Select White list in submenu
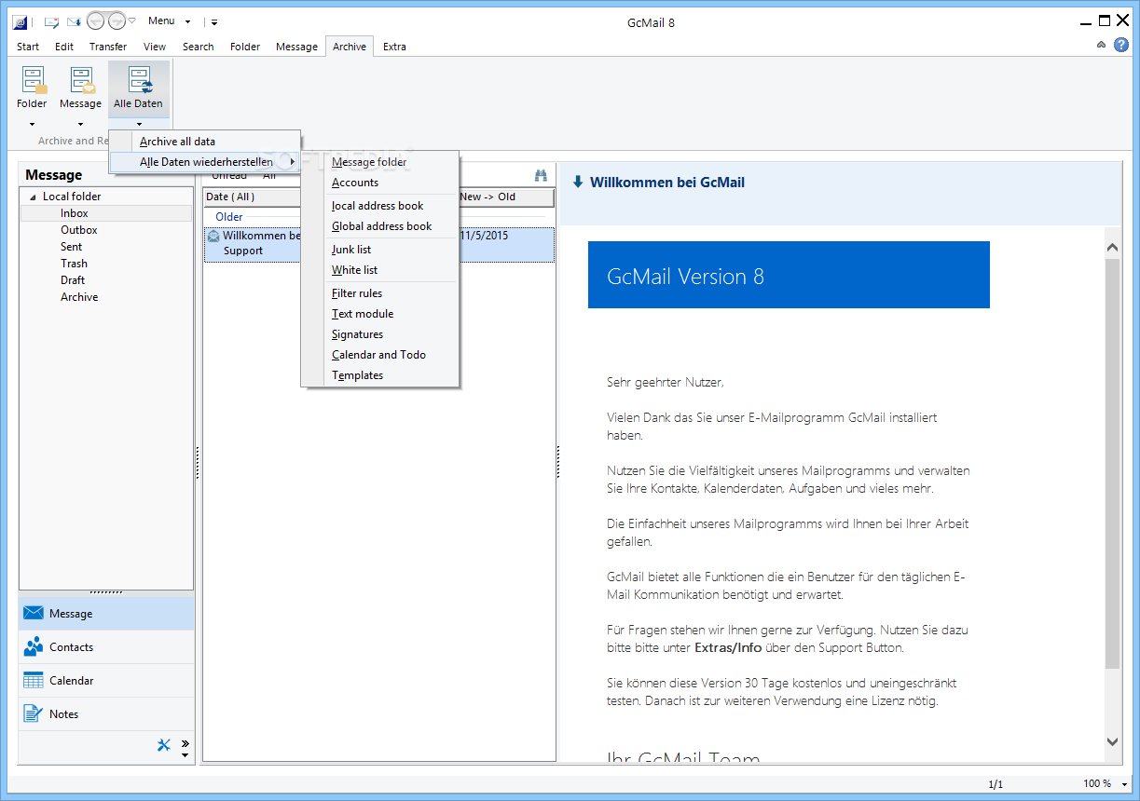The height and width of the screenshot is (801, 1140). pos(380,270)
